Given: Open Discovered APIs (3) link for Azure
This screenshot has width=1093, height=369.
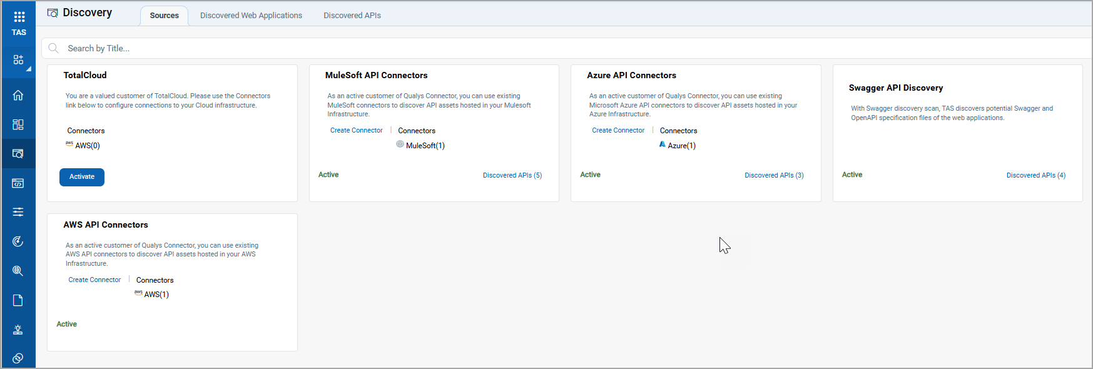Looking at the screenshot, I should coord(774,175).
